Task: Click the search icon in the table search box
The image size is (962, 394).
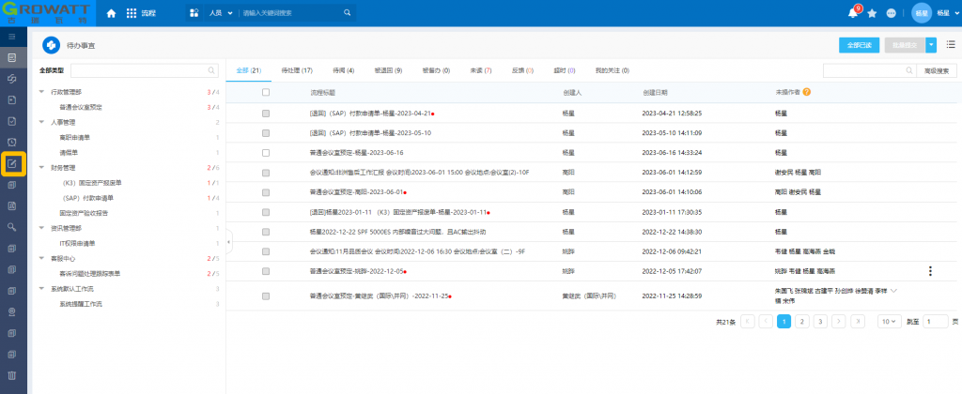Action: coord(908,70)
